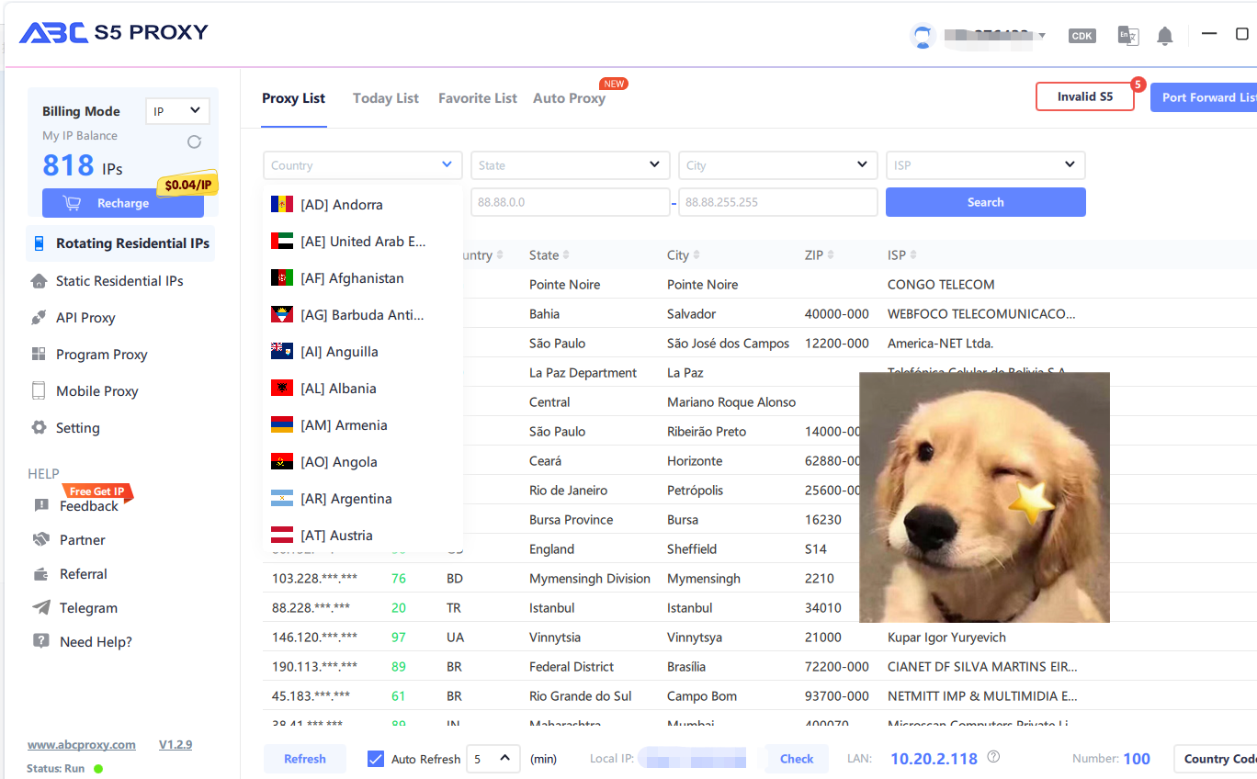Open the ISP dropdown
The image size is (1257, 779).
click(x=985, y=165)
